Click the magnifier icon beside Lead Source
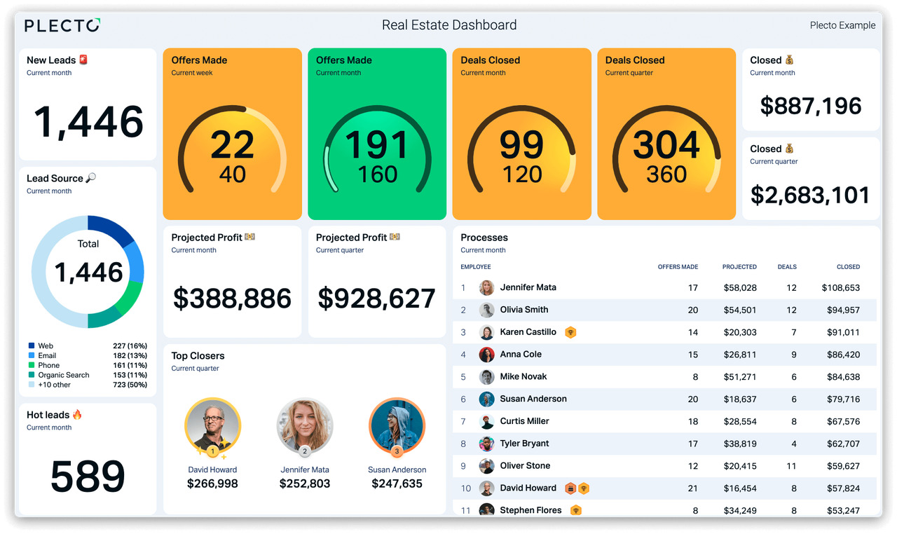 91,178
